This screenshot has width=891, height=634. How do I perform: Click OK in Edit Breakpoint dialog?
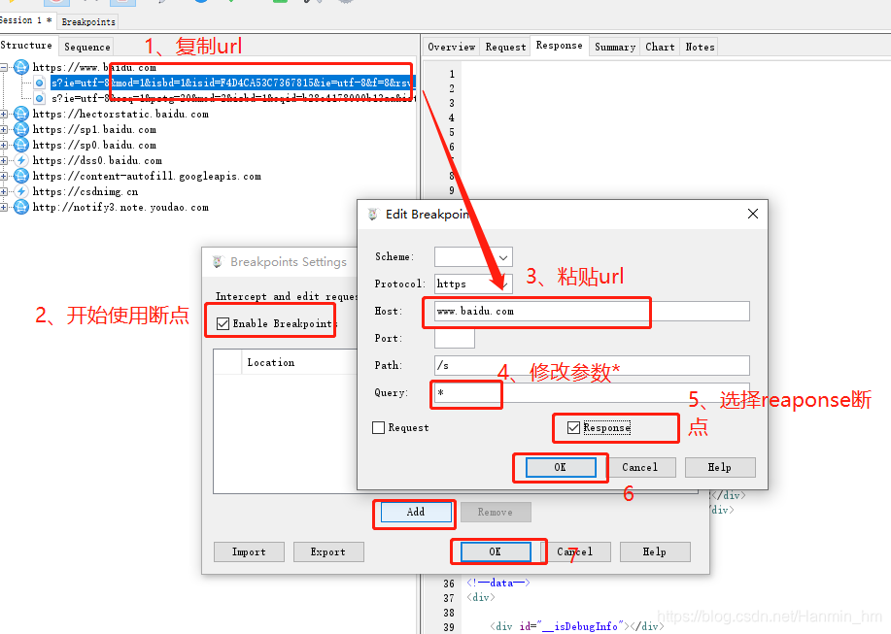(561, 467)
